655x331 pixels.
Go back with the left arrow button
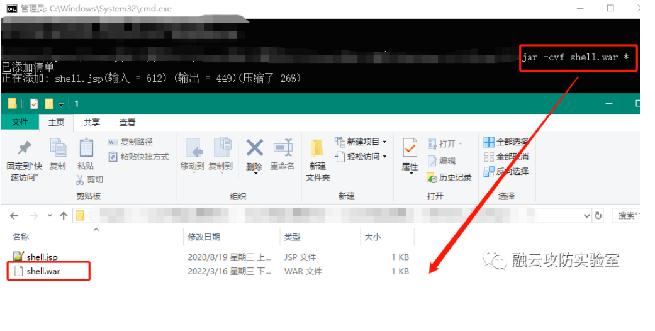[14, 216]
